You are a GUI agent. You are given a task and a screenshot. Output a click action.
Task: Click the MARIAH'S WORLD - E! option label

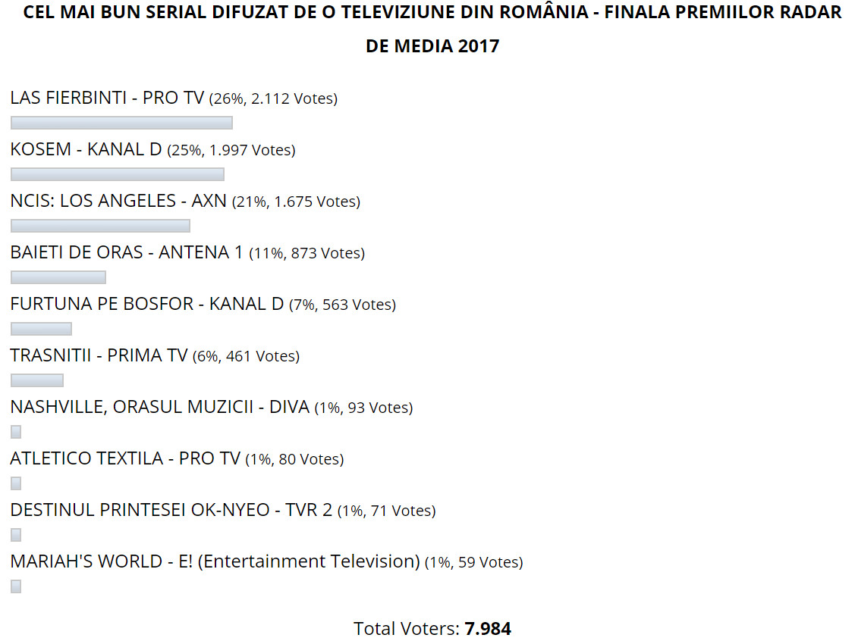(x=215, y=561)
